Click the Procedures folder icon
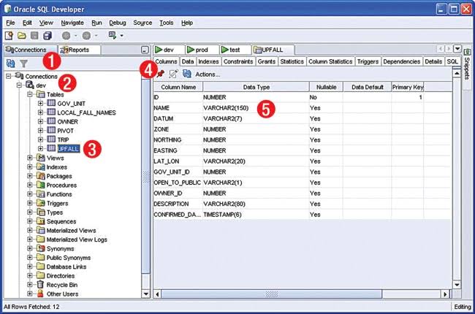The height and width of the screenshot is (314, 475). [x=41, y=185]
